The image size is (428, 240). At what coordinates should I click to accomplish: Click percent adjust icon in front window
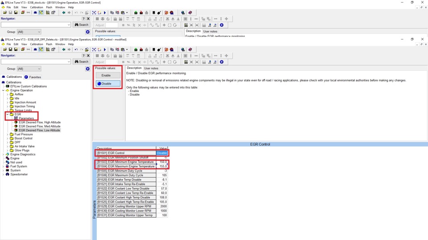(x=134, y=62)
